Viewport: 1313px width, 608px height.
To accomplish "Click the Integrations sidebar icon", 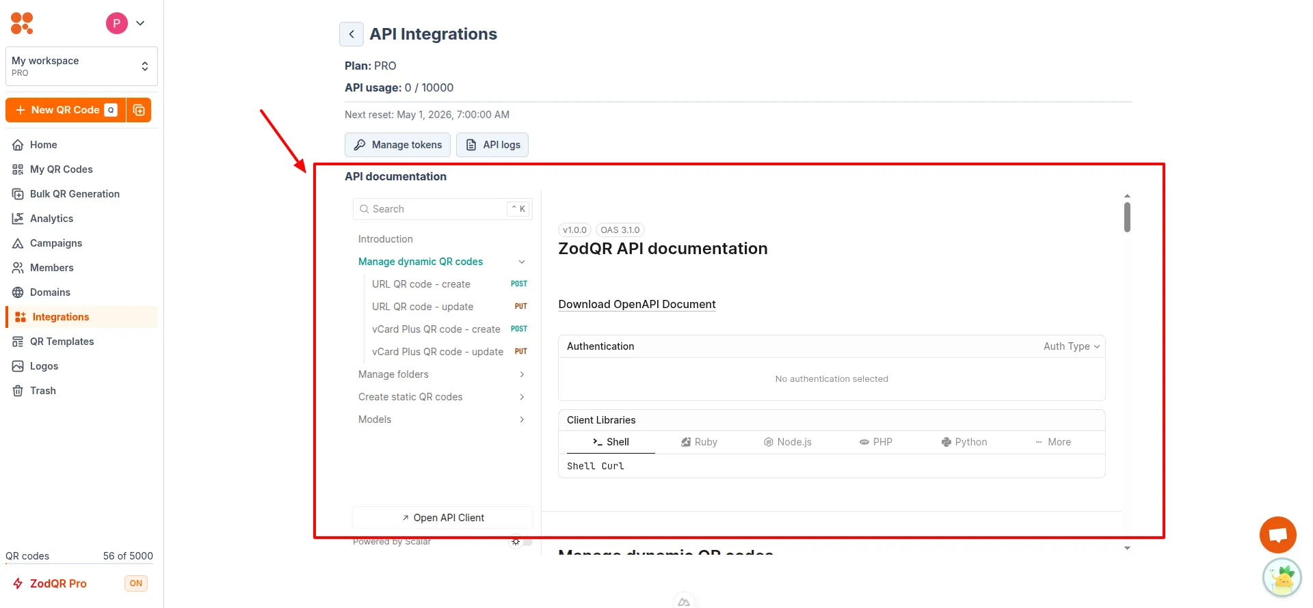I will pos(21,317).
